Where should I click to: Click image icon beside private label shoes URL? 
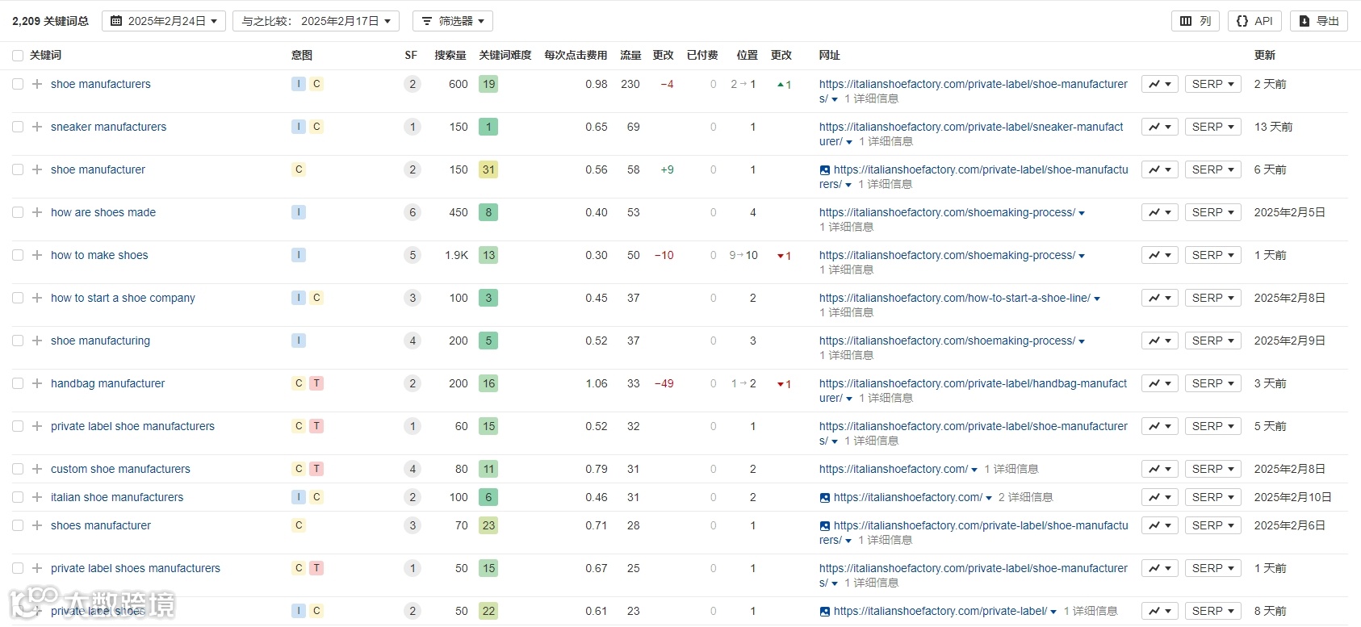click(824, 612)
